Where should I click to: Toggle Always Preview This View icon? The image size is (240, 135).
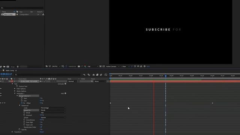[x=46, y=66]
